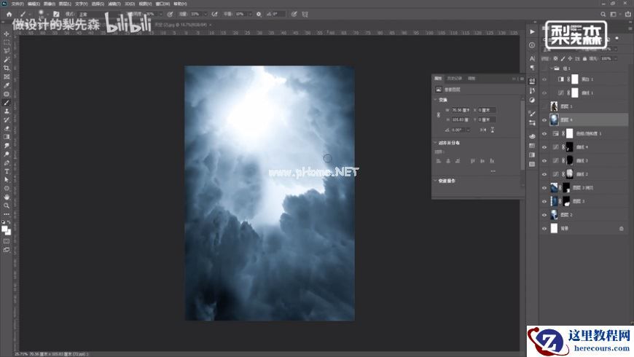Select the Pen tool

coord(7,163)
